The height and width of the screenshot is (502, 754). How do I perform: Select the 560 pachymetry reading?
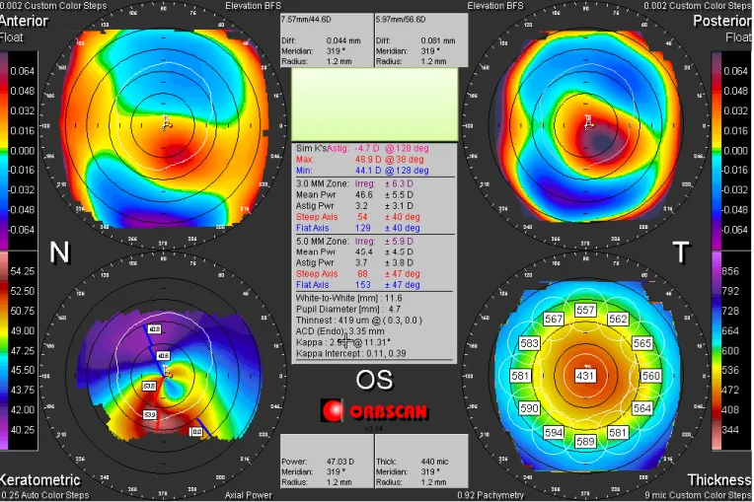650,376
